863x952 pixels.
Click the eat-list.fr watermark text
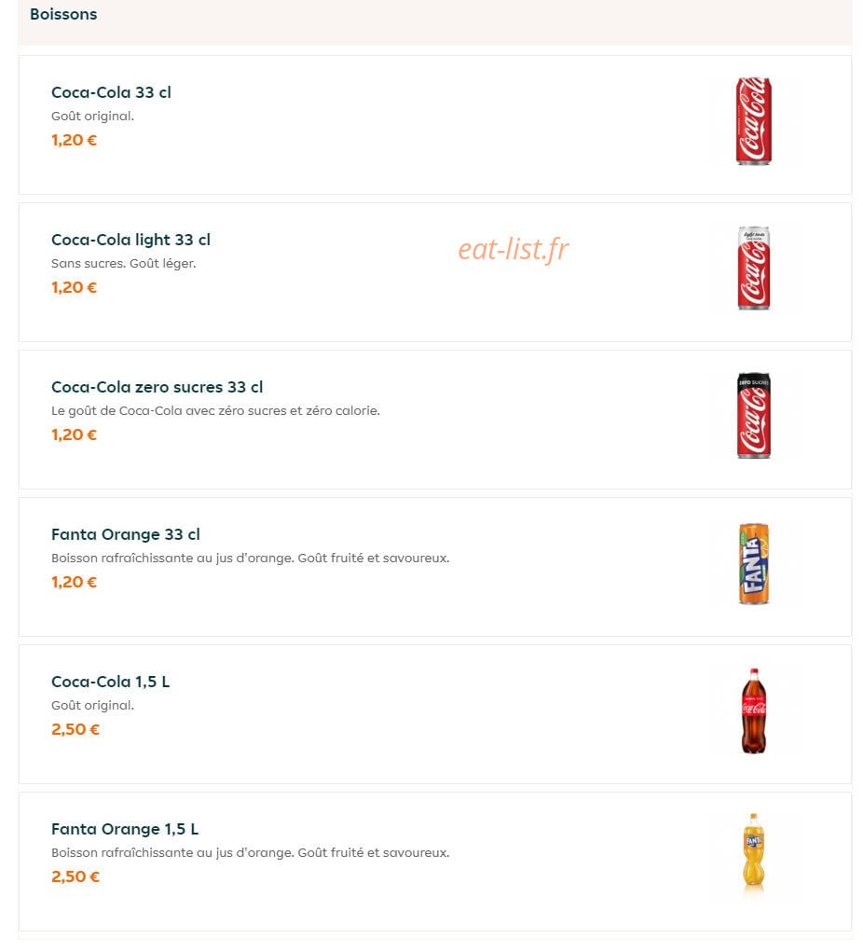(x=514, y=250)
